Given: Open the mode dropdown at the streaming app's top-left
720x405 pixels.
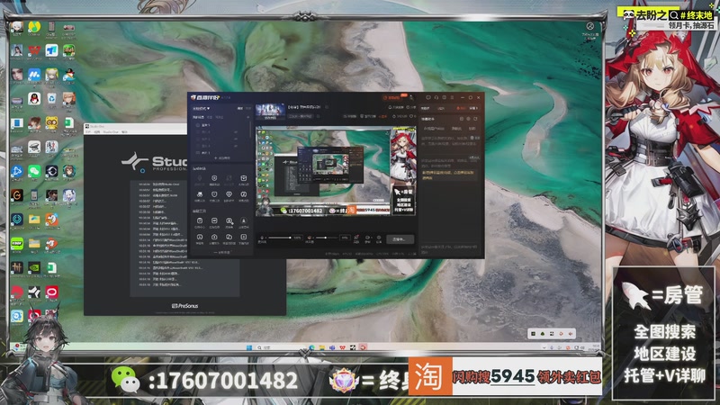Looking at the screenshot, I should (203, 107).
